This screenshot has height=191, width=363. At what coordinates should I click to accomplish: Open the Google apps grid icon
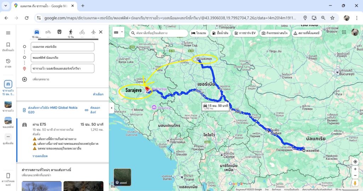point(344,32)
